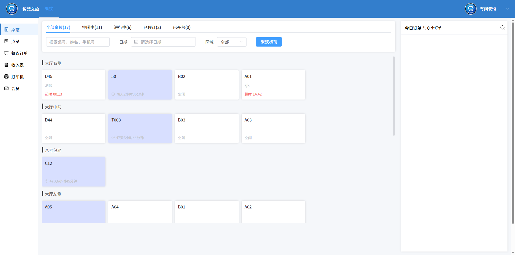
Task: Click the 大厅右侧 section heading
Action: 53,63
